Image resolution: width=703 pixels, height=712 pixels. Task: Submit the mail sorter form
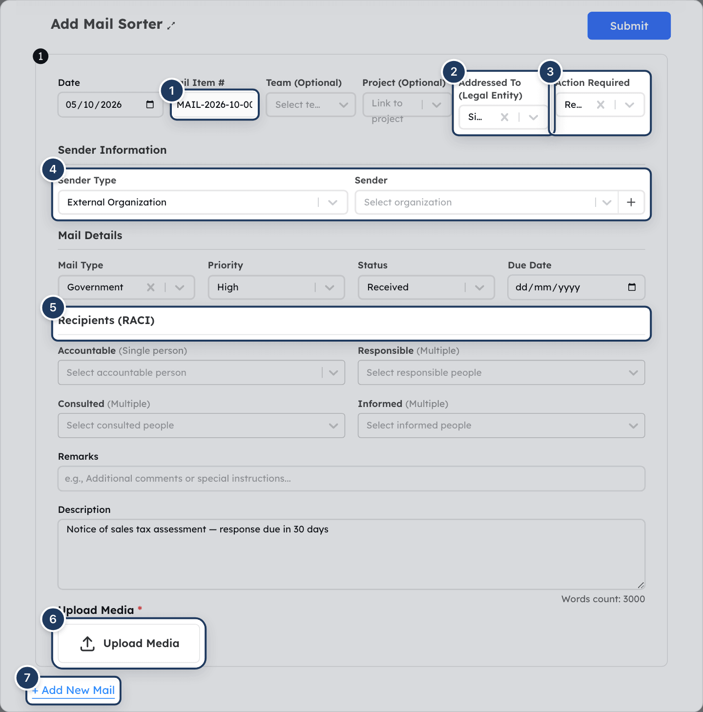click(x=629, y=26)
